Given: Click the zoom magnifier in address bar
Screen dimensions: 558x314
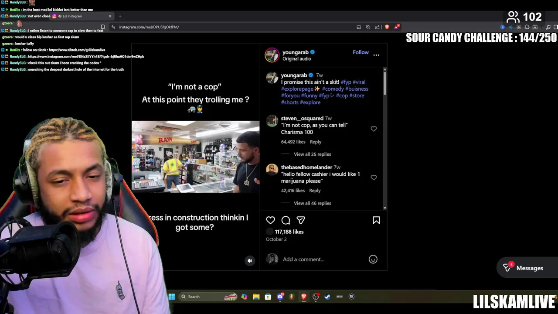Looking at the screenshot, I should tap(368, 27).
